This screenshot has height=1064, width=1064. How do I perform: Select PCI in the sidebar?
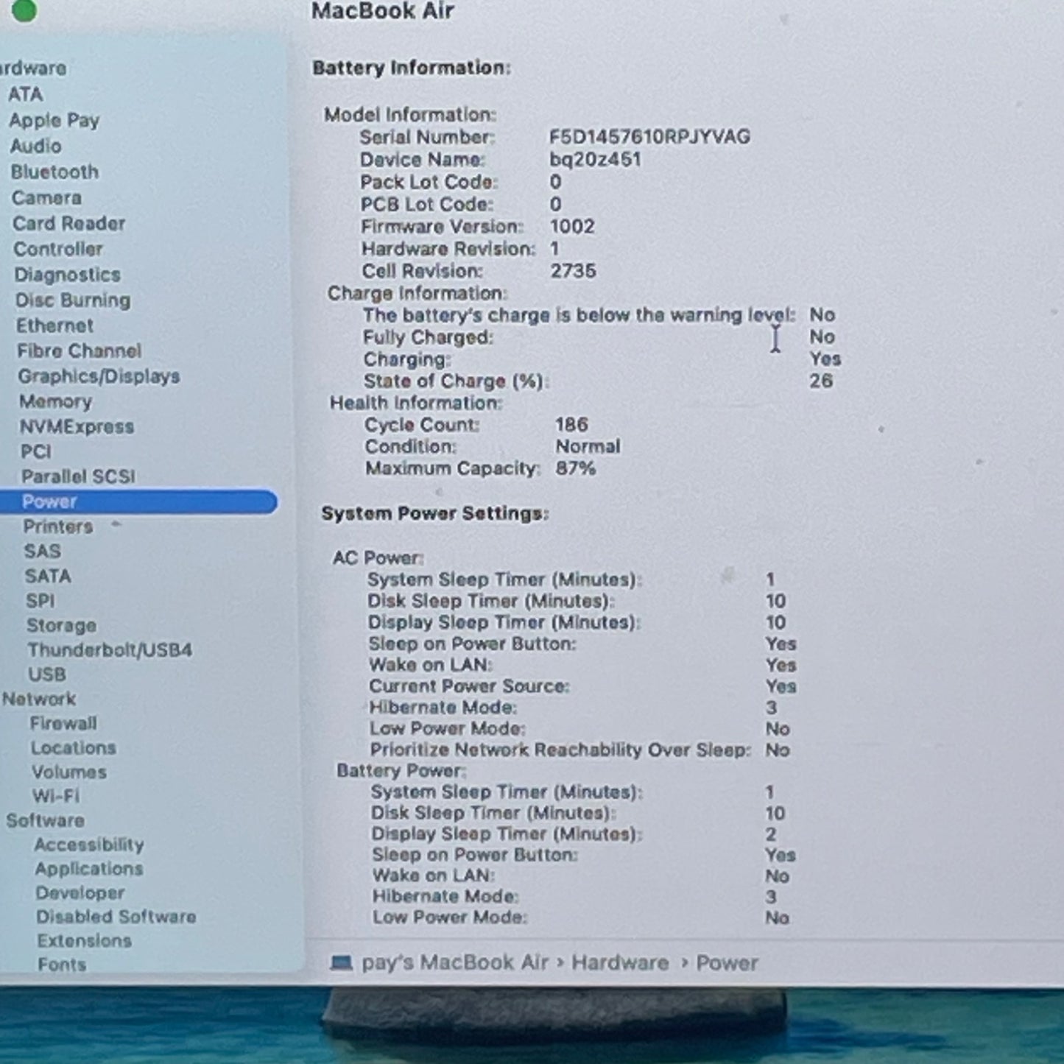(x=36, y=451)
